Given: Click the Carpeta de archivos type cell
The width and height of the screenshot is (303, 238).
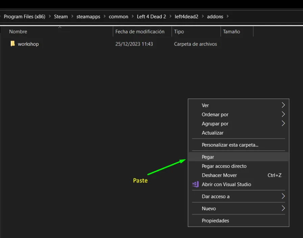Looking at the screenshot, I should tap(195, 44).
